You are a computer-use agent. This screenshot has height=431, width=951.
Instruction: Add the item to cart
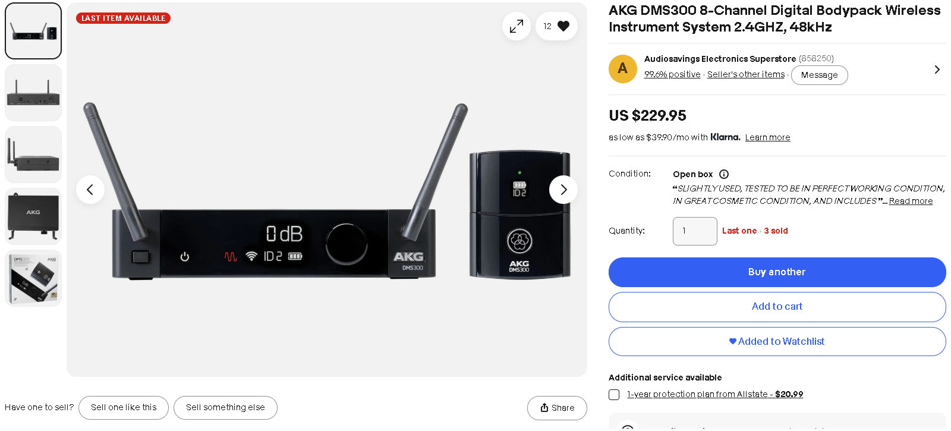pyautogui.click(x=777, y=307)
